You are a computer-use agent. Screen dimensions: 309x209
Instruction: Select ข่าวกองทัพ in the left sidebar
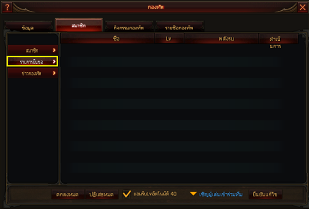[x=33, y=73]
